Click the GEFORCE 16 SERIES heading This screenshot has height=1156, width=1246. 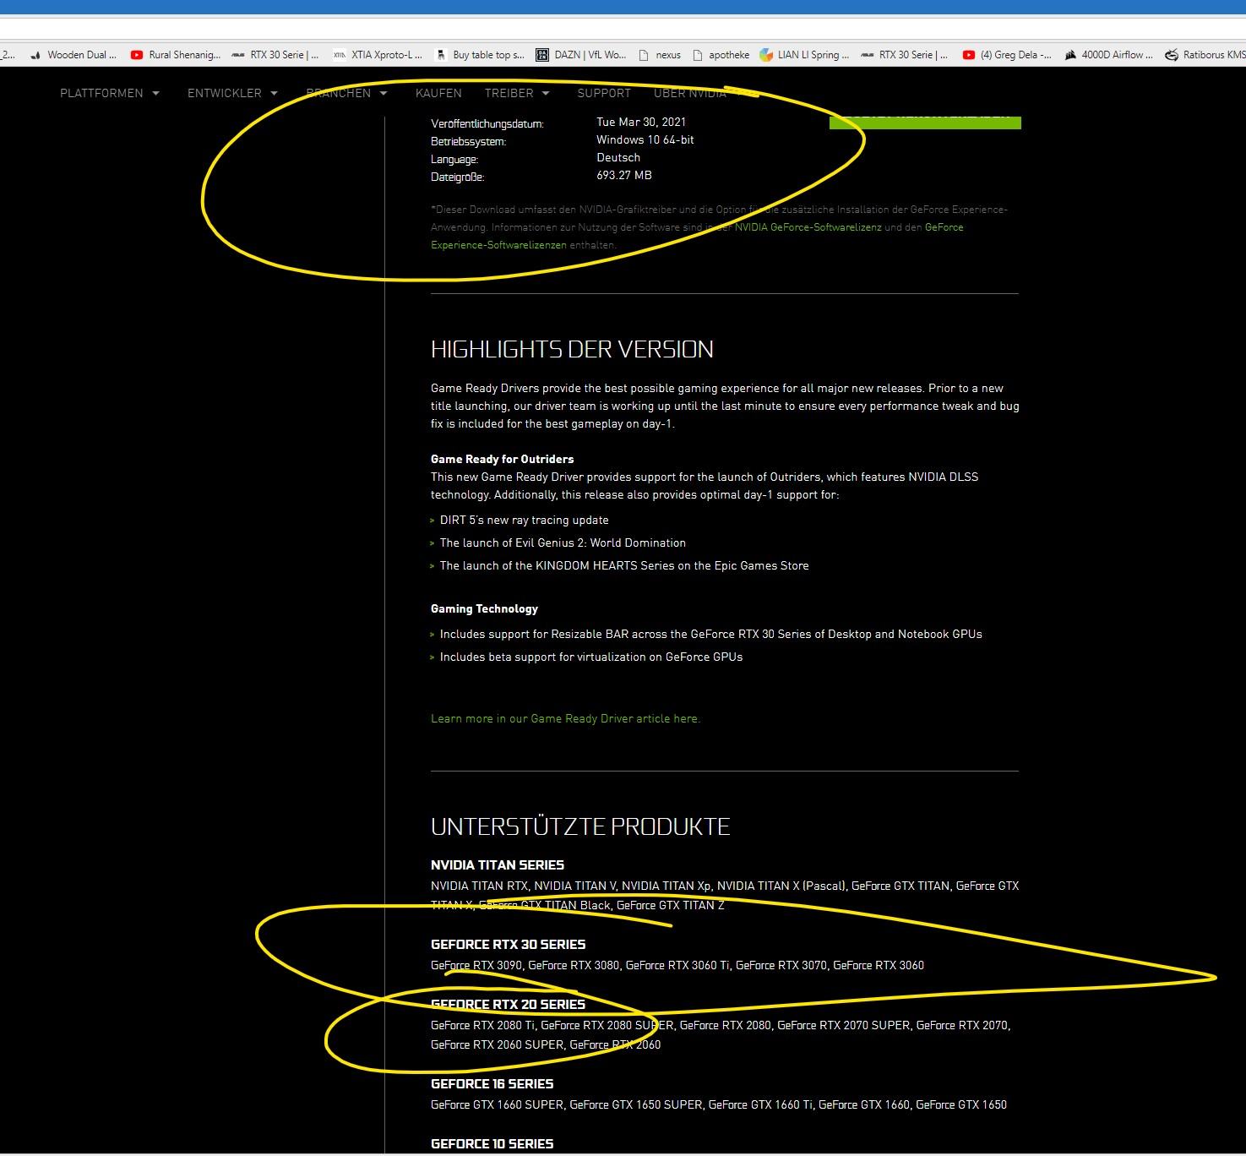pyautogui.click(x=492, y=1083)
